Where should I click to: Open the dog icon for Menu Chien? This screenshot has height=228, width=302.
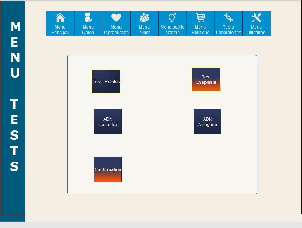(88, 17)
